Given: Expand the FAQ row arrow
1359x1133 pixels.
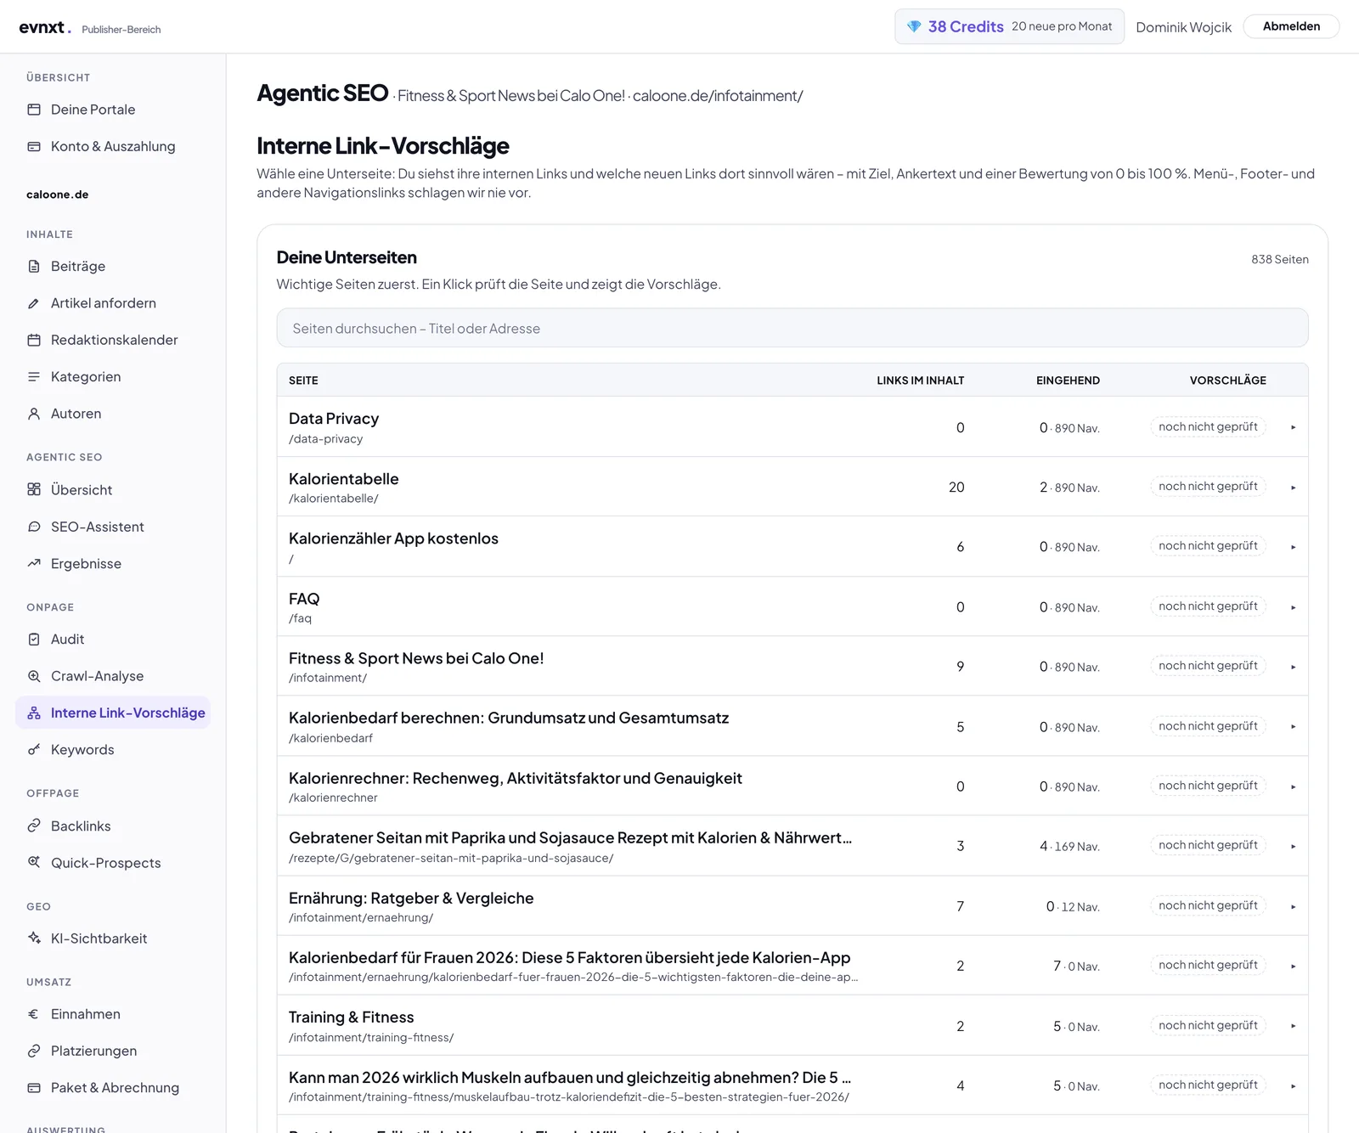Looking at the screenshot, I should coord(1293,607).
